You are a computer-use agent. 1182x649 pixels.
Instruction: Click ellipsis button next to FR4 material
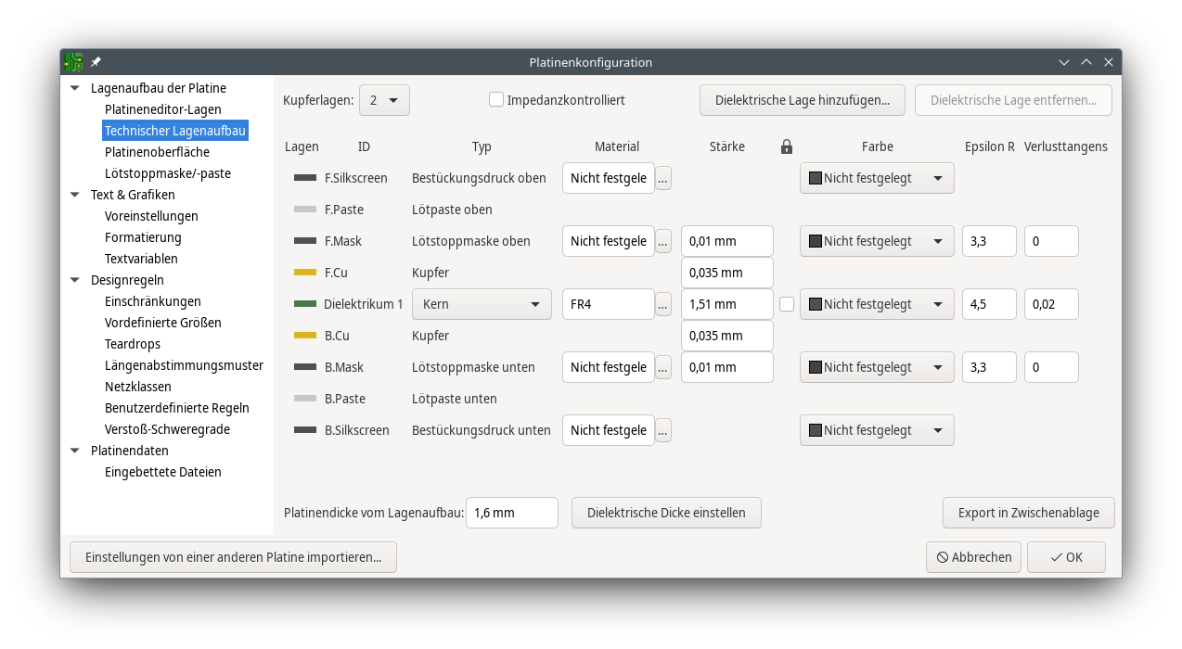click(663, 304)
